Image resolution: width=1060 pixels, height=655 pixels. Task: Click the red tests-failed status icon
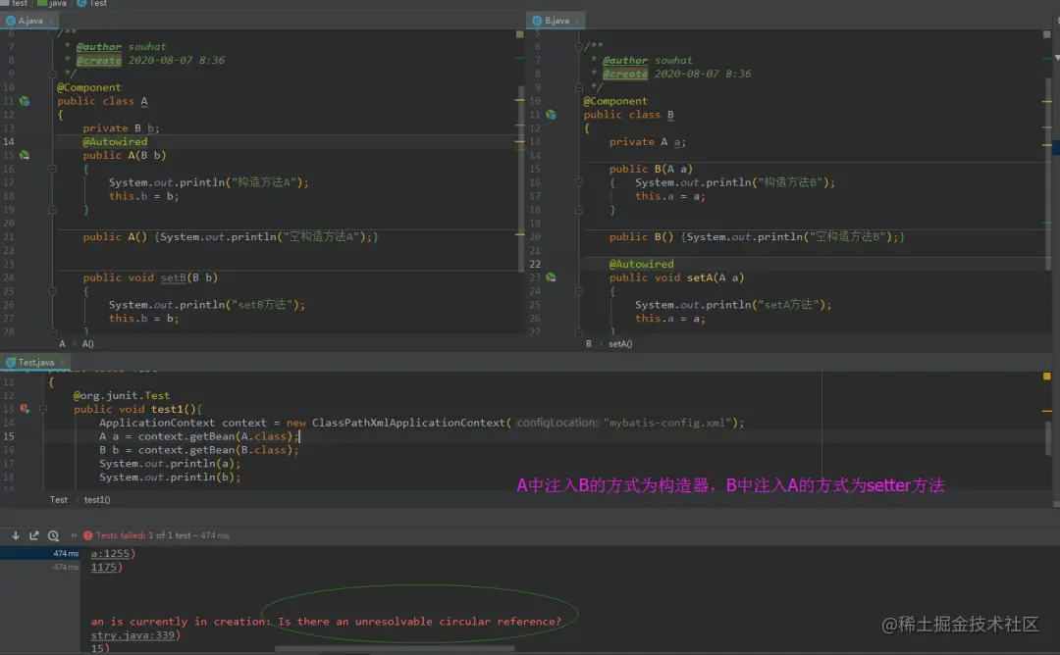point(88,535)
